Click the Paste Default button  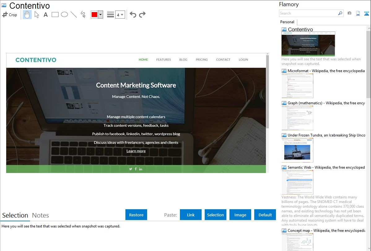(265, 215)
